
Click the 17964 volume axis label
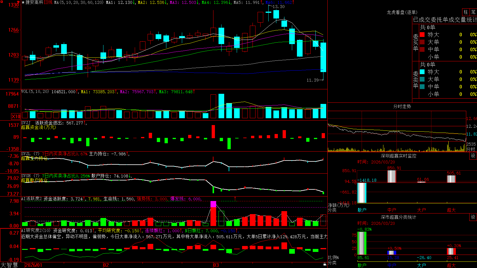pos(12,94)
